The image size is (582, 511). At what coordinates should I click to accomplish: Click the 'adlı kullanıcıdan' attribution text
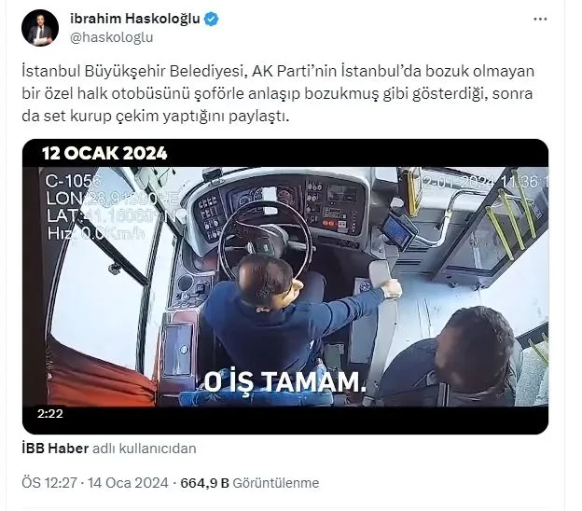point(144,449)
